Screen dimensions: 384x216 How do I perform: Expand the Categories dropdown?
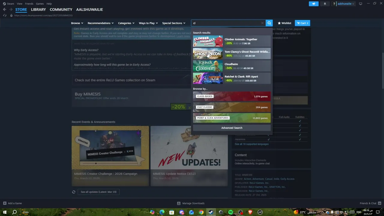[x=126, y=23]
